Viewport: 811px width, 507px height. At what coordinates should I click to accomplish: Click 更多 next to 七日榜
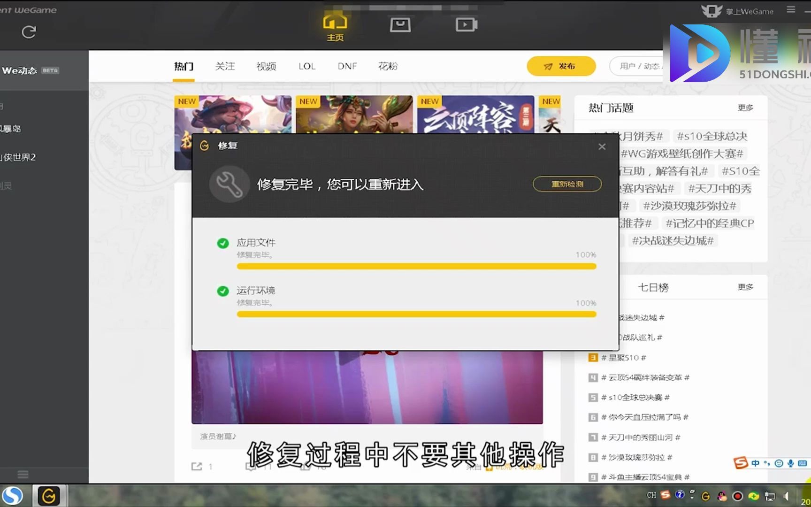tap(745, 287)
